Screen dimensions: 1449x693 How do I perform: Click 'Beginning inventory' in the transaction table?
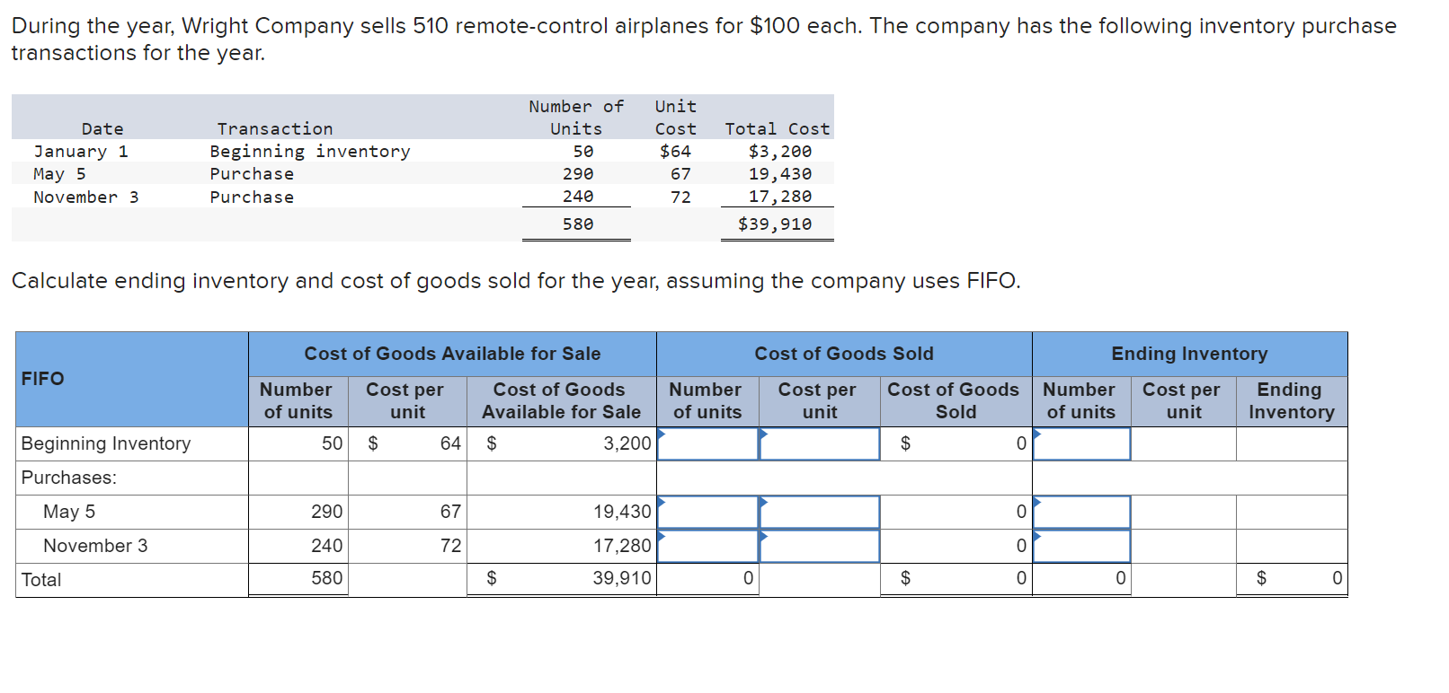pyautogui.click(x=310, y=152)
